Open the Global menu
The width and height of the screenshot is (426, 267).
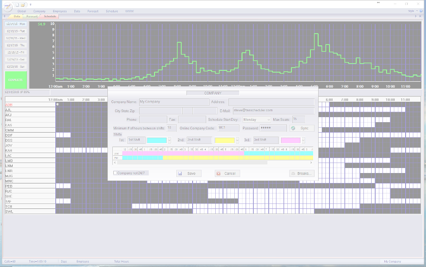(22, 11)
